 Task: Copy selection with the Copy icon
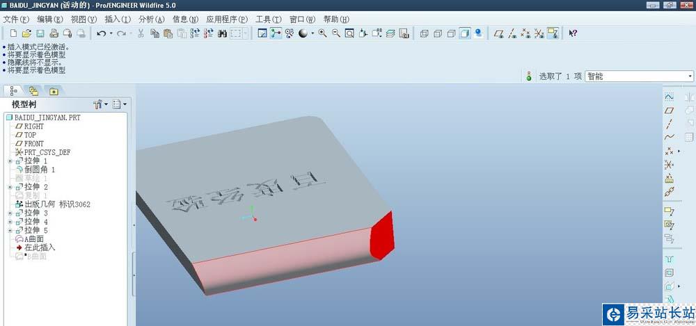(x=155, y=33)
